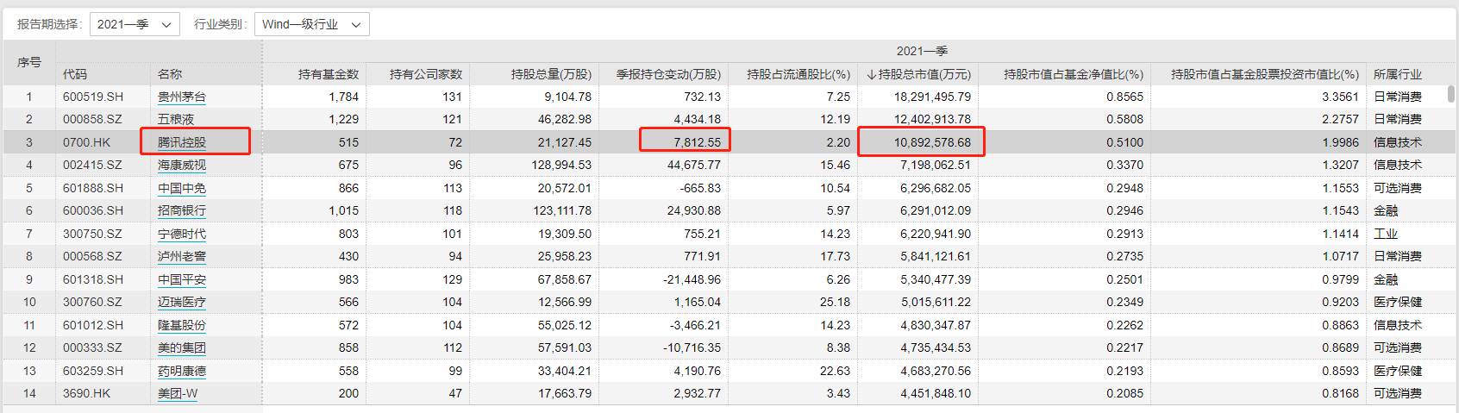Click position change -665.83 for 中国中免
The width and height of the screenshot is (1459, 413).
pos(700,188)
